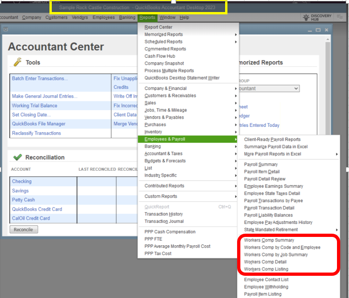Screen dimensions: 349x298
Task: Expand the Memorized Reports submenu
Action: 236,35
